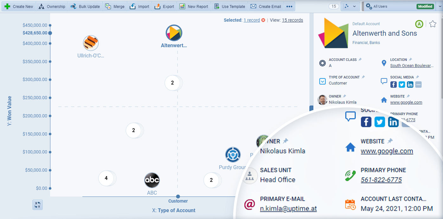Click the green A account class badge

(x=419, y=24)
